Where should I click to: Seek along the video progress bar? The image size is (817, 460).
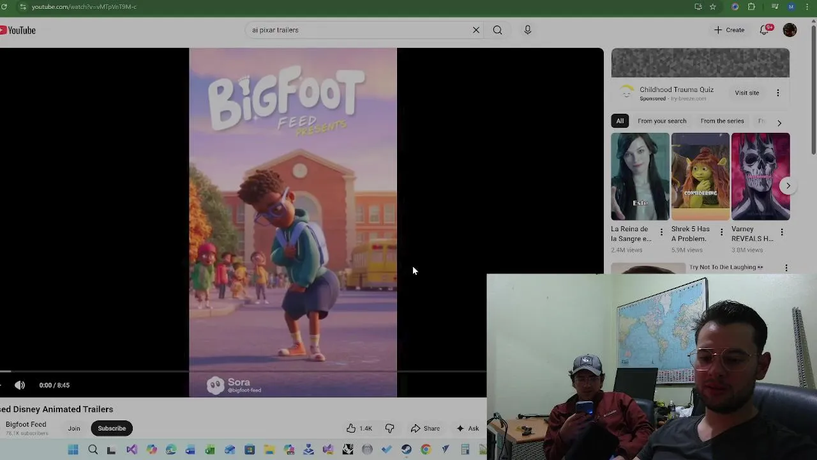[x=243, y=371]
